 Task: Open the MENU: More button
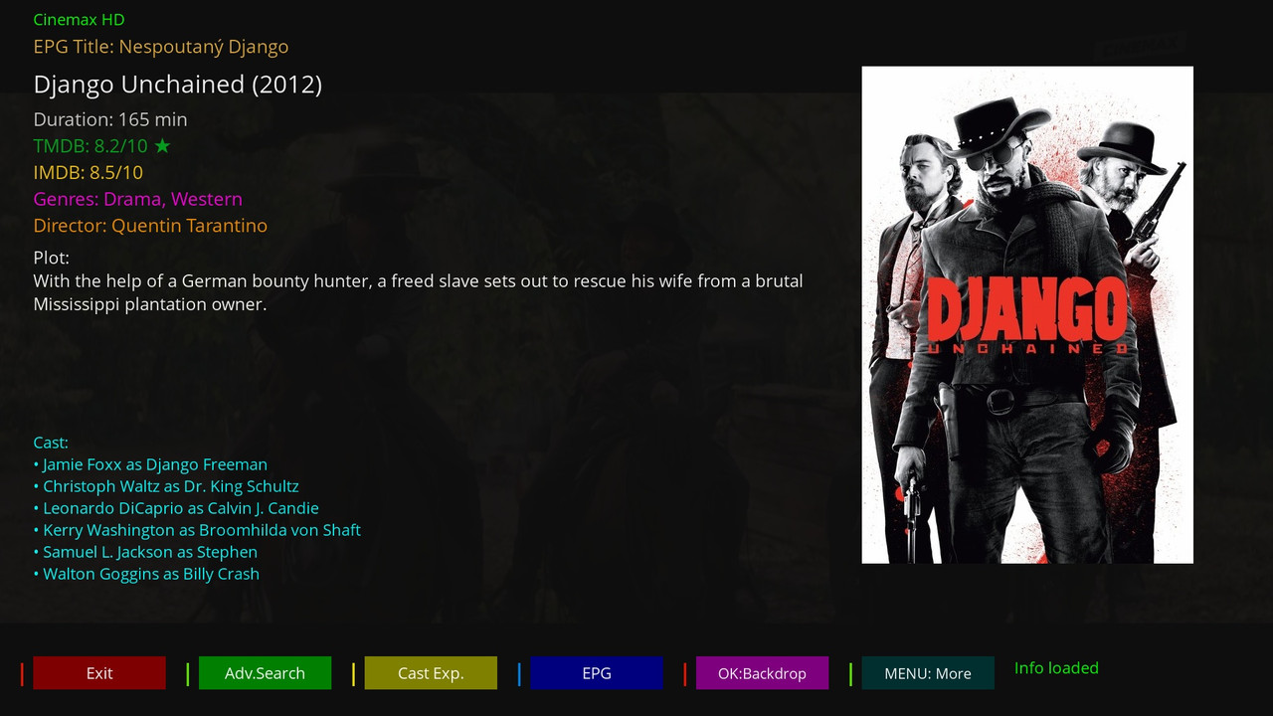[x=928, y=673]
